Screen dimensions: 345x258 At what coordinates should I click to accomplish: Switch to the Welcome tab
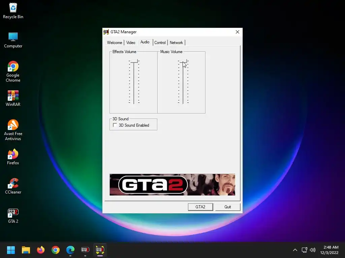click(115, 43)
